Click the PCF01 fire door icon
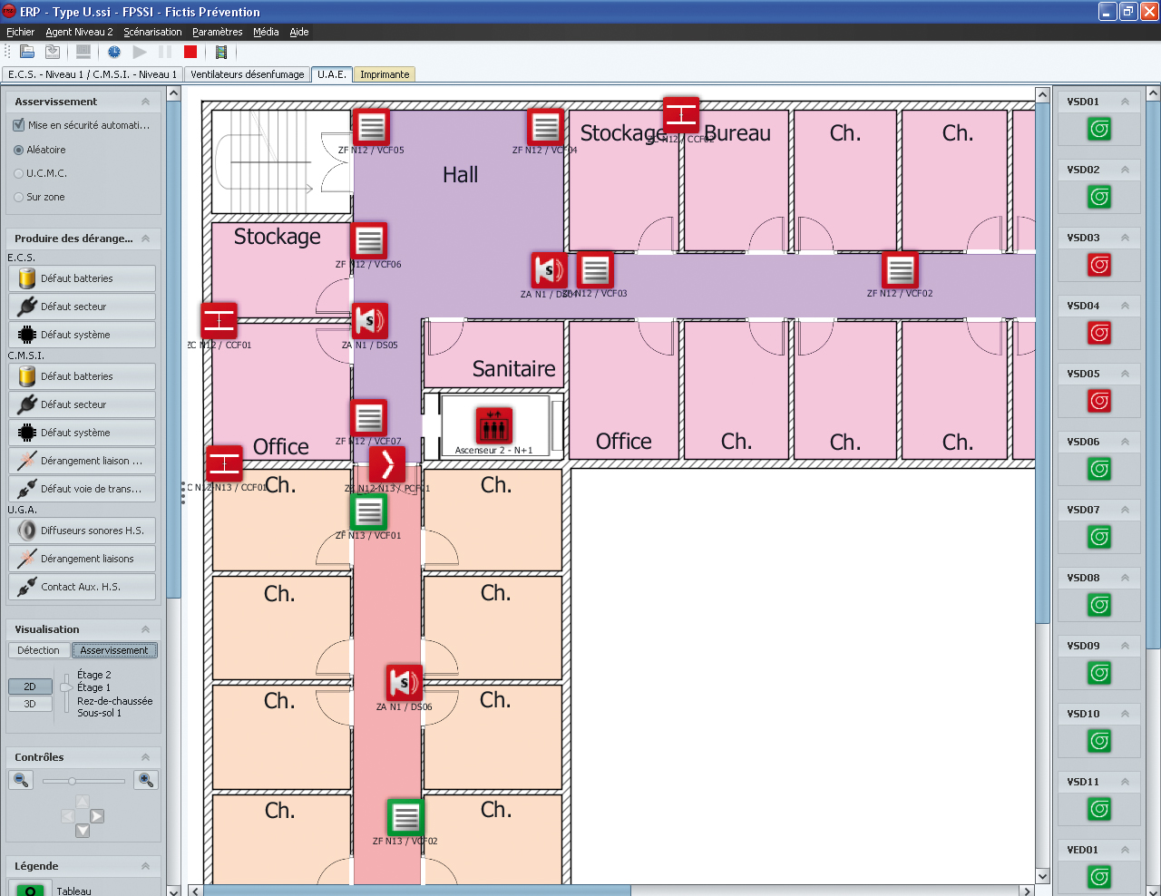The width and height of the screenshot is (1161, 896). (387, 464)
